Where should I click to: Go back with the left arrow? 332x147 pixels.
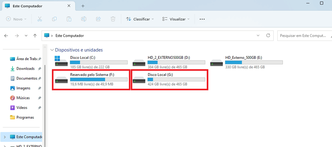pos(6,36)
